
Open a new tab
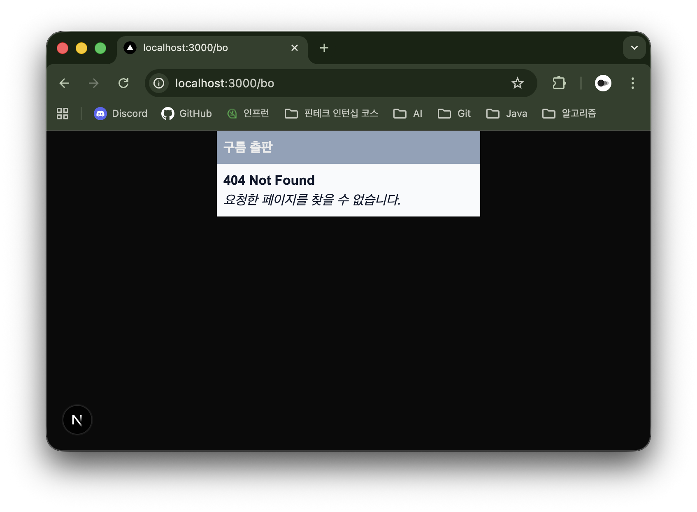point(324,48)
